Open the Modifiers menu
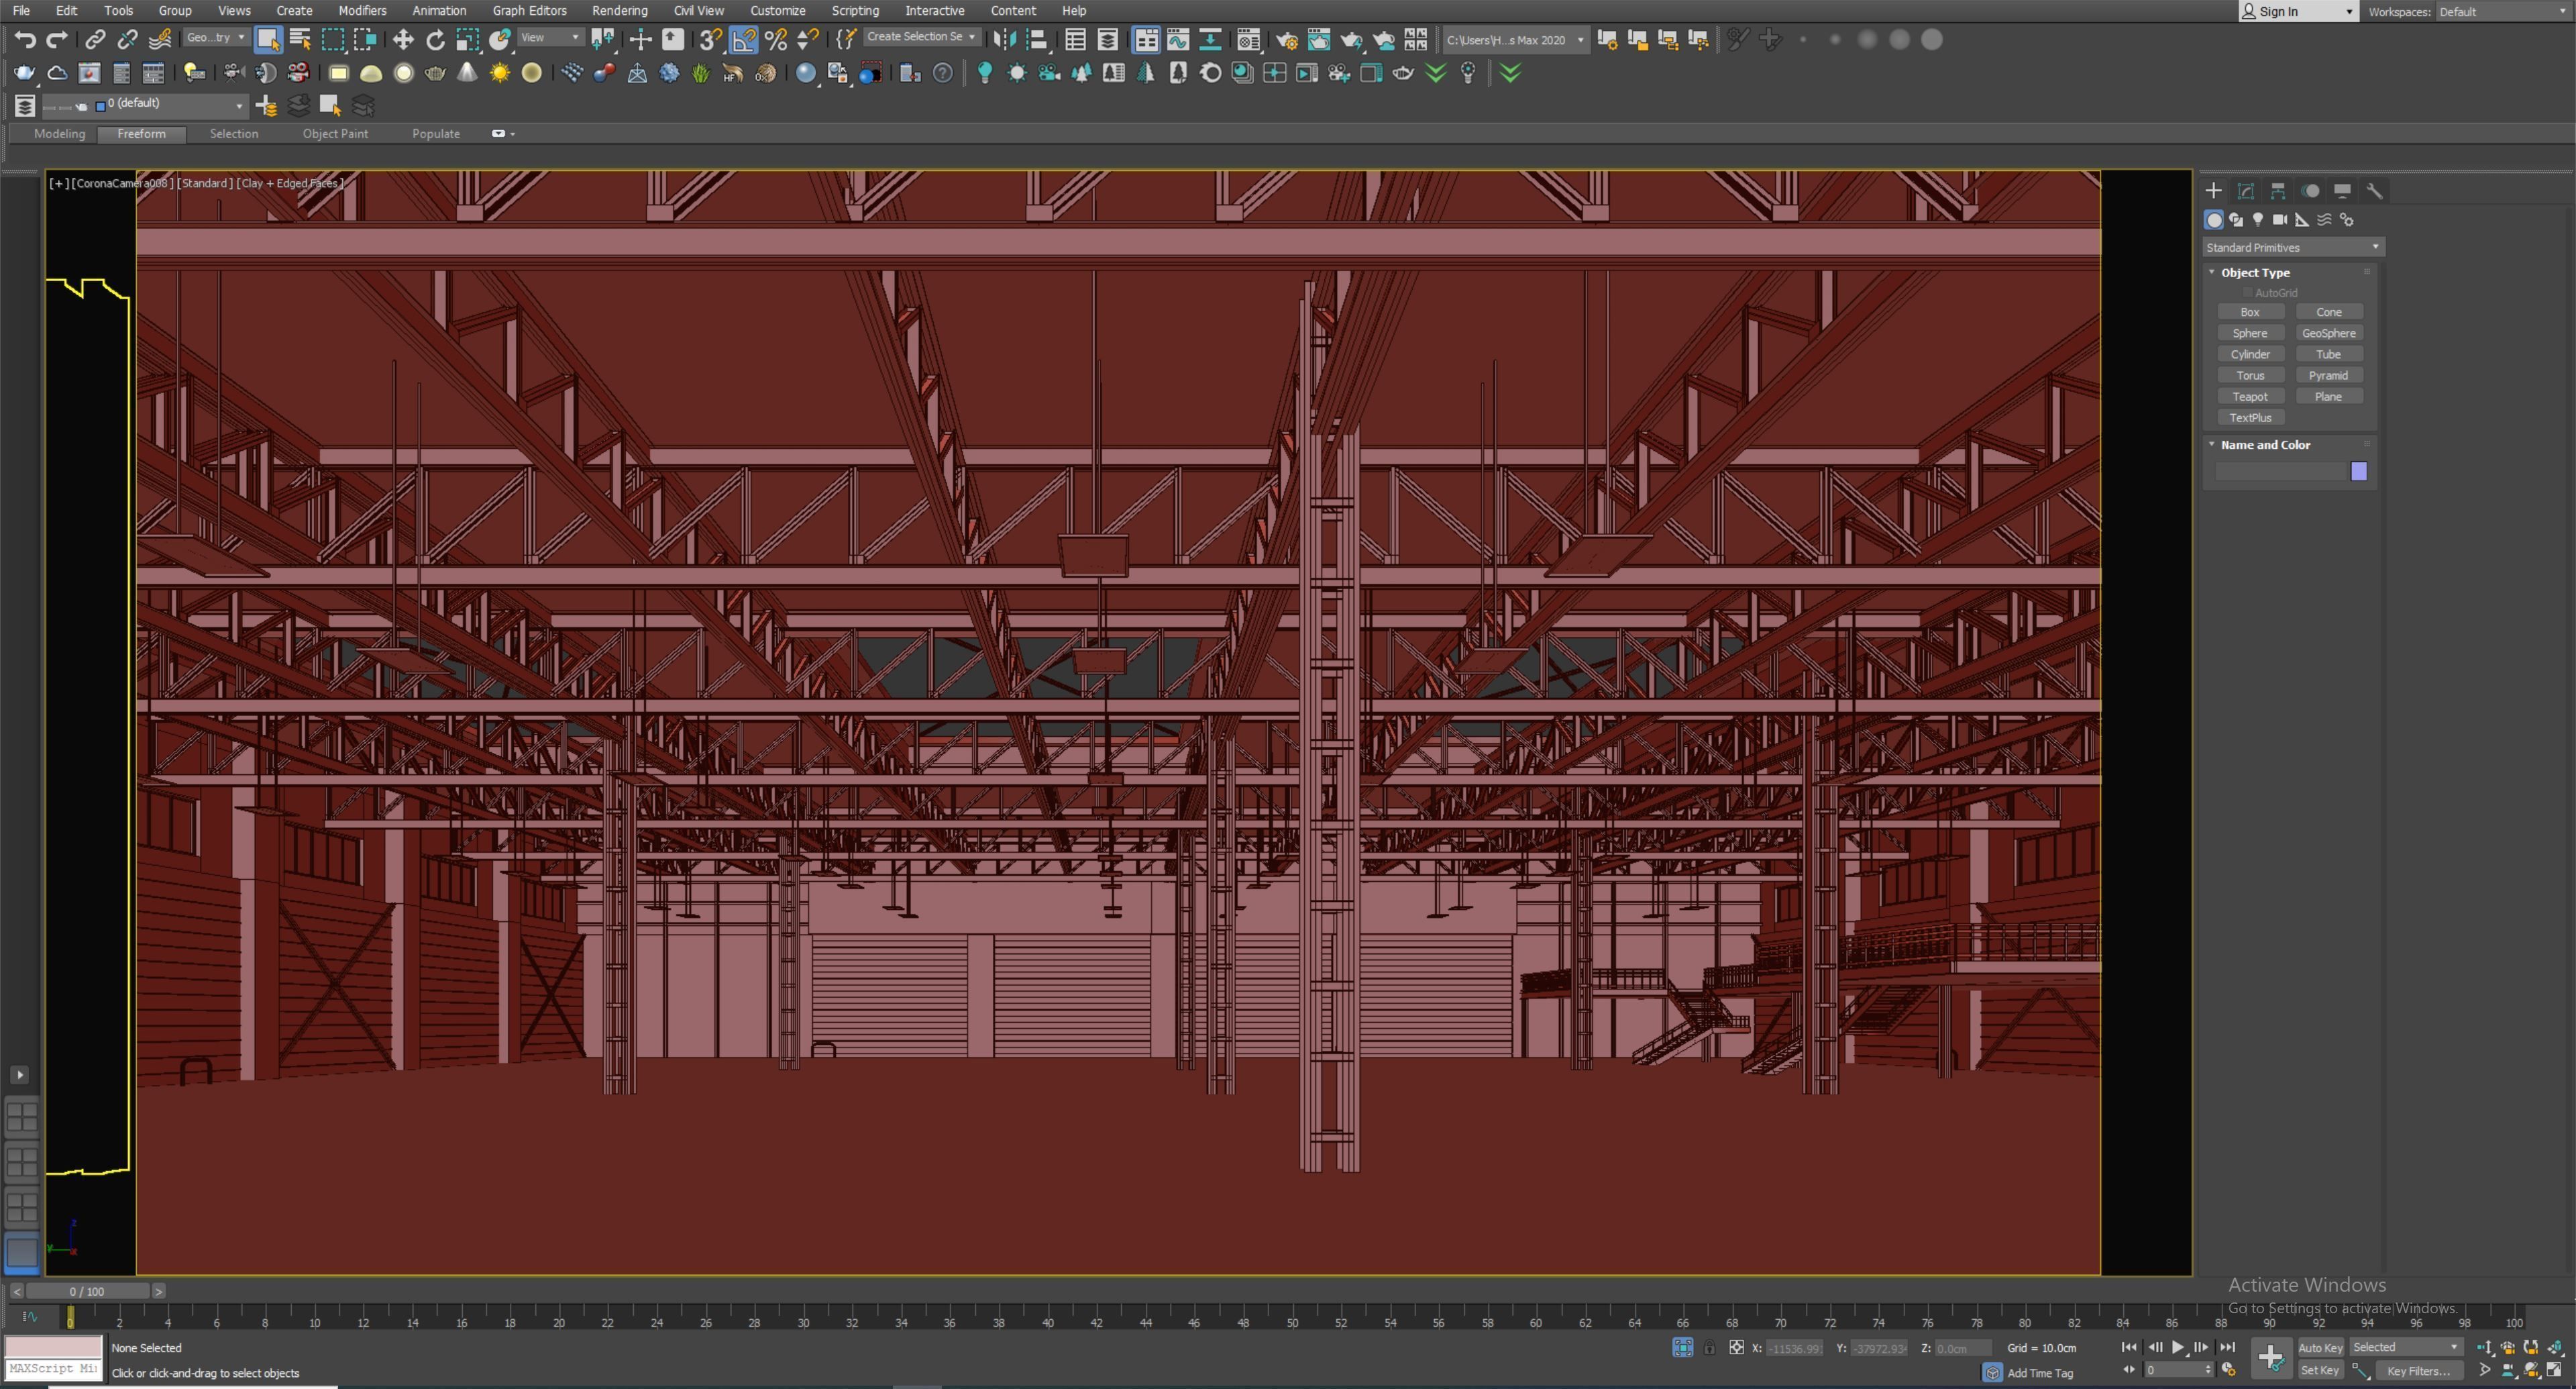2576x1389 pixels. pos(362,11)
